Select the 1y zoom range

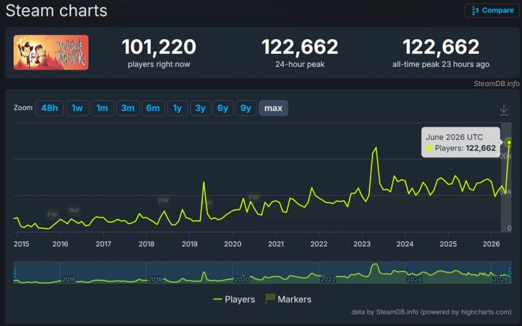click(178, 108)
